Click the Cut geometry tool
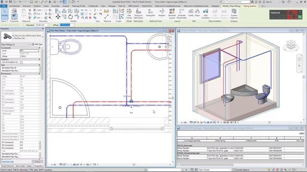The width and height of the screenshot is (307, 172). point(38,14)
